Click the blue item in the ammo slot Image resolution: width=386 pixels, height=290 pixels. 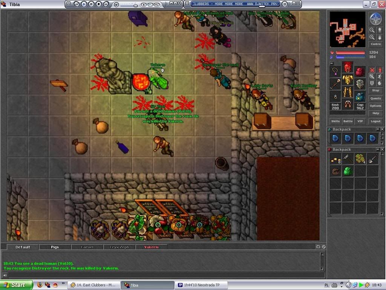(x=360, y=97)
